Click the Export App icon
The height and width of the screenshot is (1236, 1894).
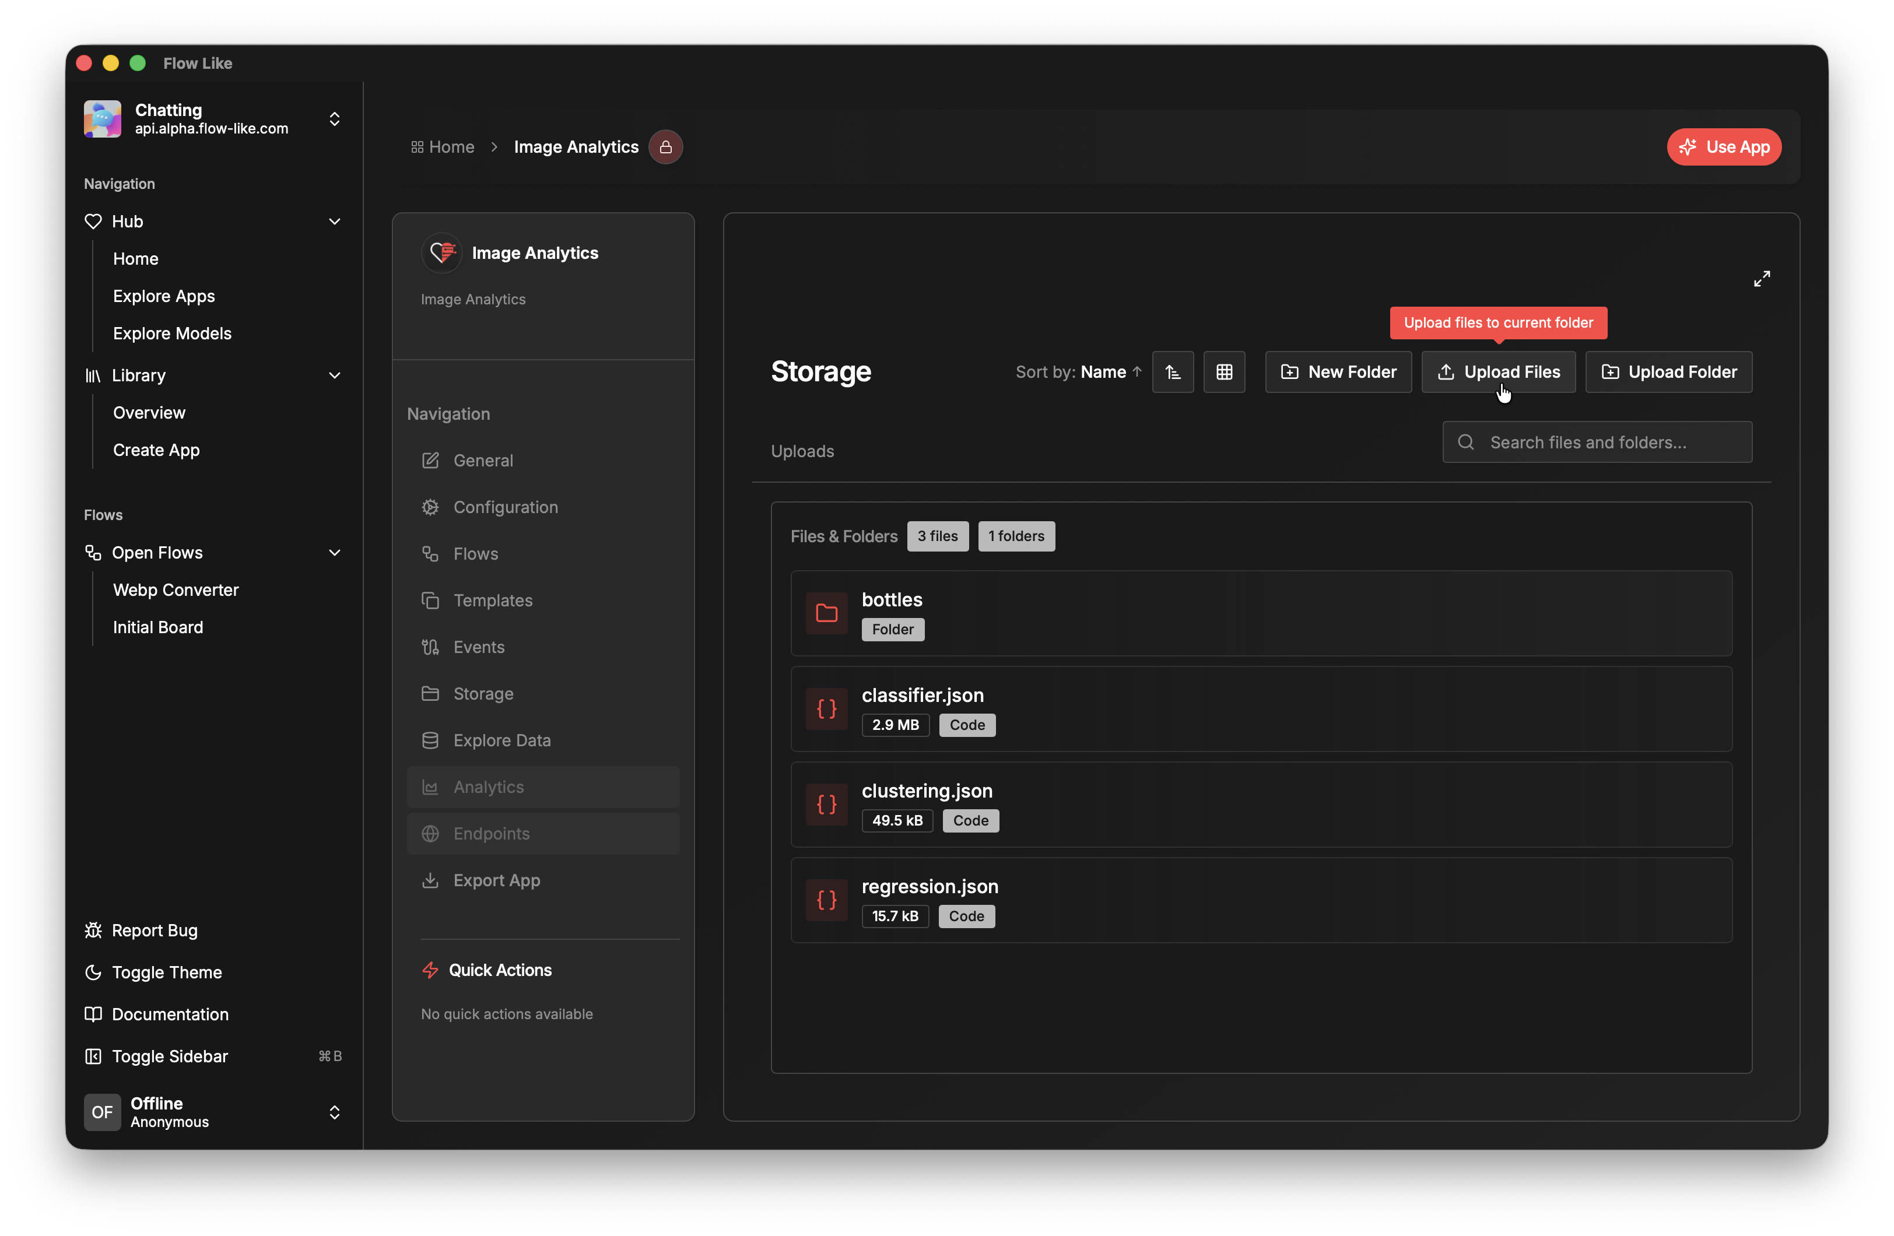click(430, 880)
